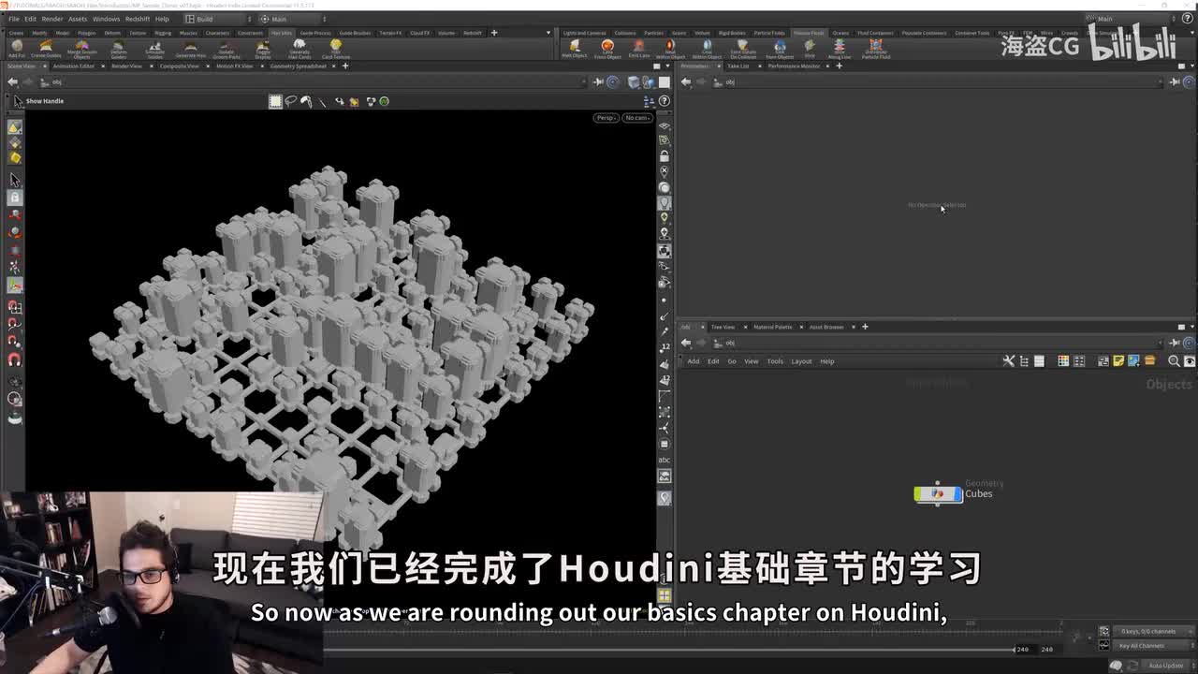Click the Stir Along Line shelf tool
1198x674 pixels.
[840, 49]
